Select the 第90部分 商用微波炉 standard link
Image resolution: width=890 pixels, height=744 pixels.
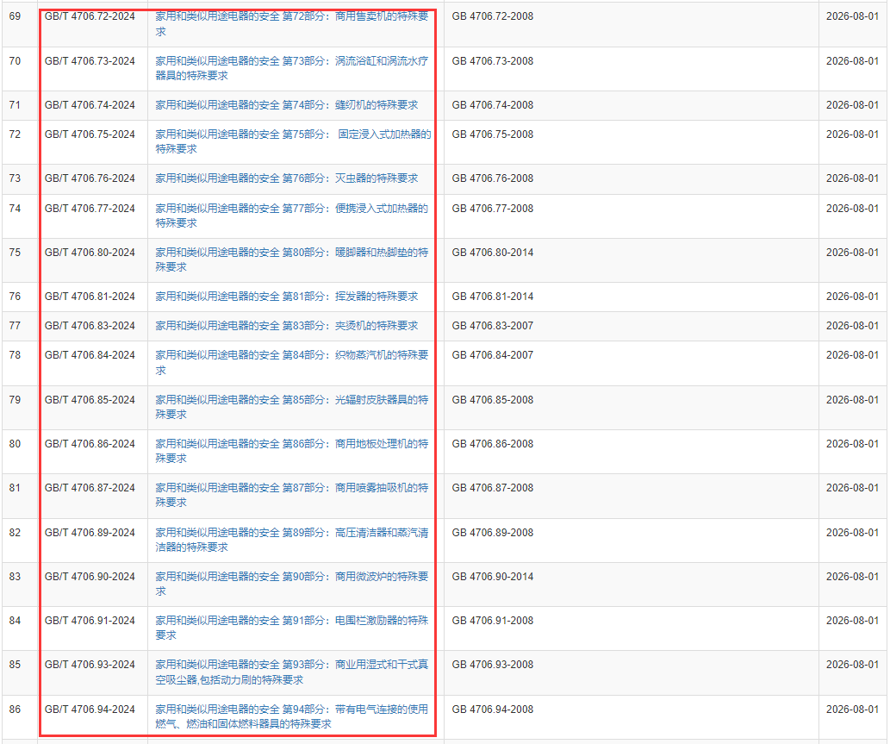point(291,577)
